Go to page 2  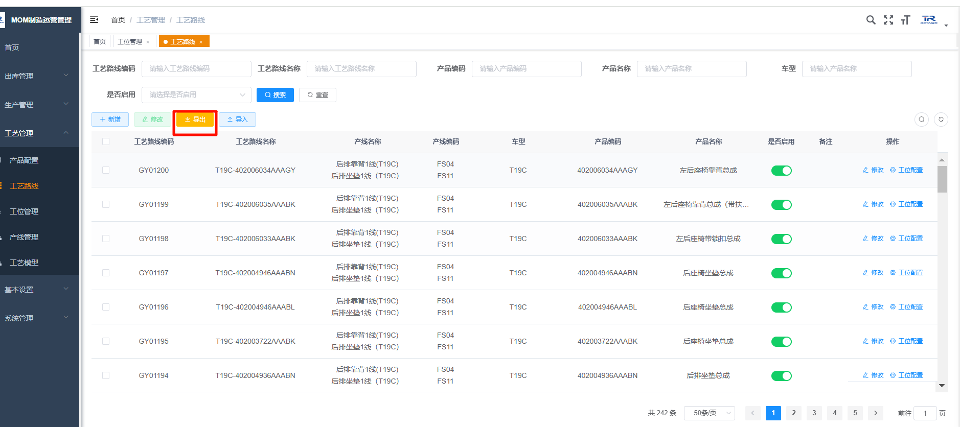[794, 413]
